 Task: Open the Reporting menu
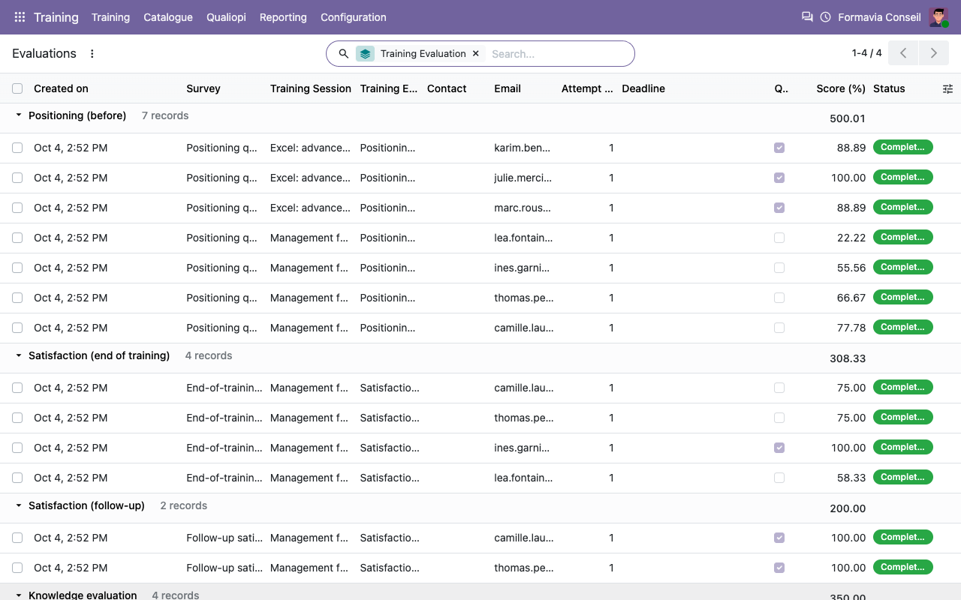pos(283,17)
